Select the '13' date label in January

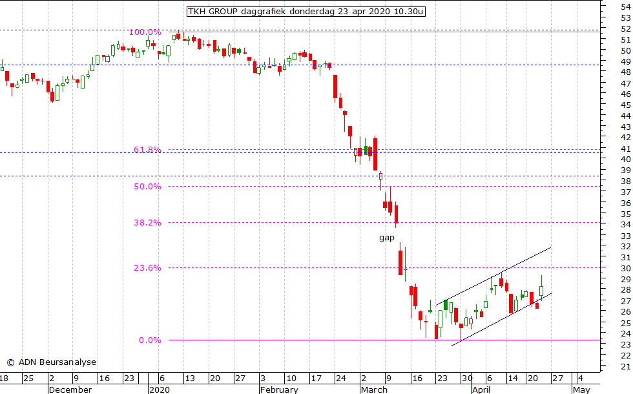tap(190, 378)
